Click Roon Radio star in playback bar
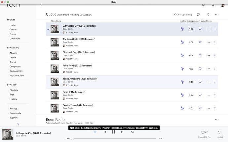228x142 pixels. [x=95, y=132]
